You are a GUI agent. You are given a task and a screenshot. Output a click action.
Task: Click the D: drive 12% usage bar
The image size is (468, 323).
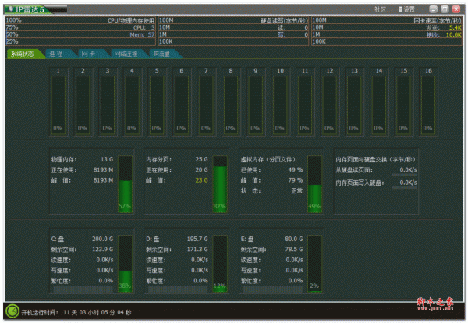click(x=220, y=264)
